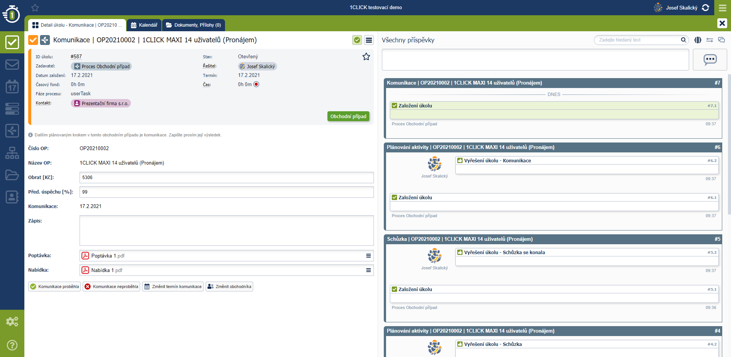731x357 pixels.
Task: Click the green resolve checkmark button
Action: [357, 40]
